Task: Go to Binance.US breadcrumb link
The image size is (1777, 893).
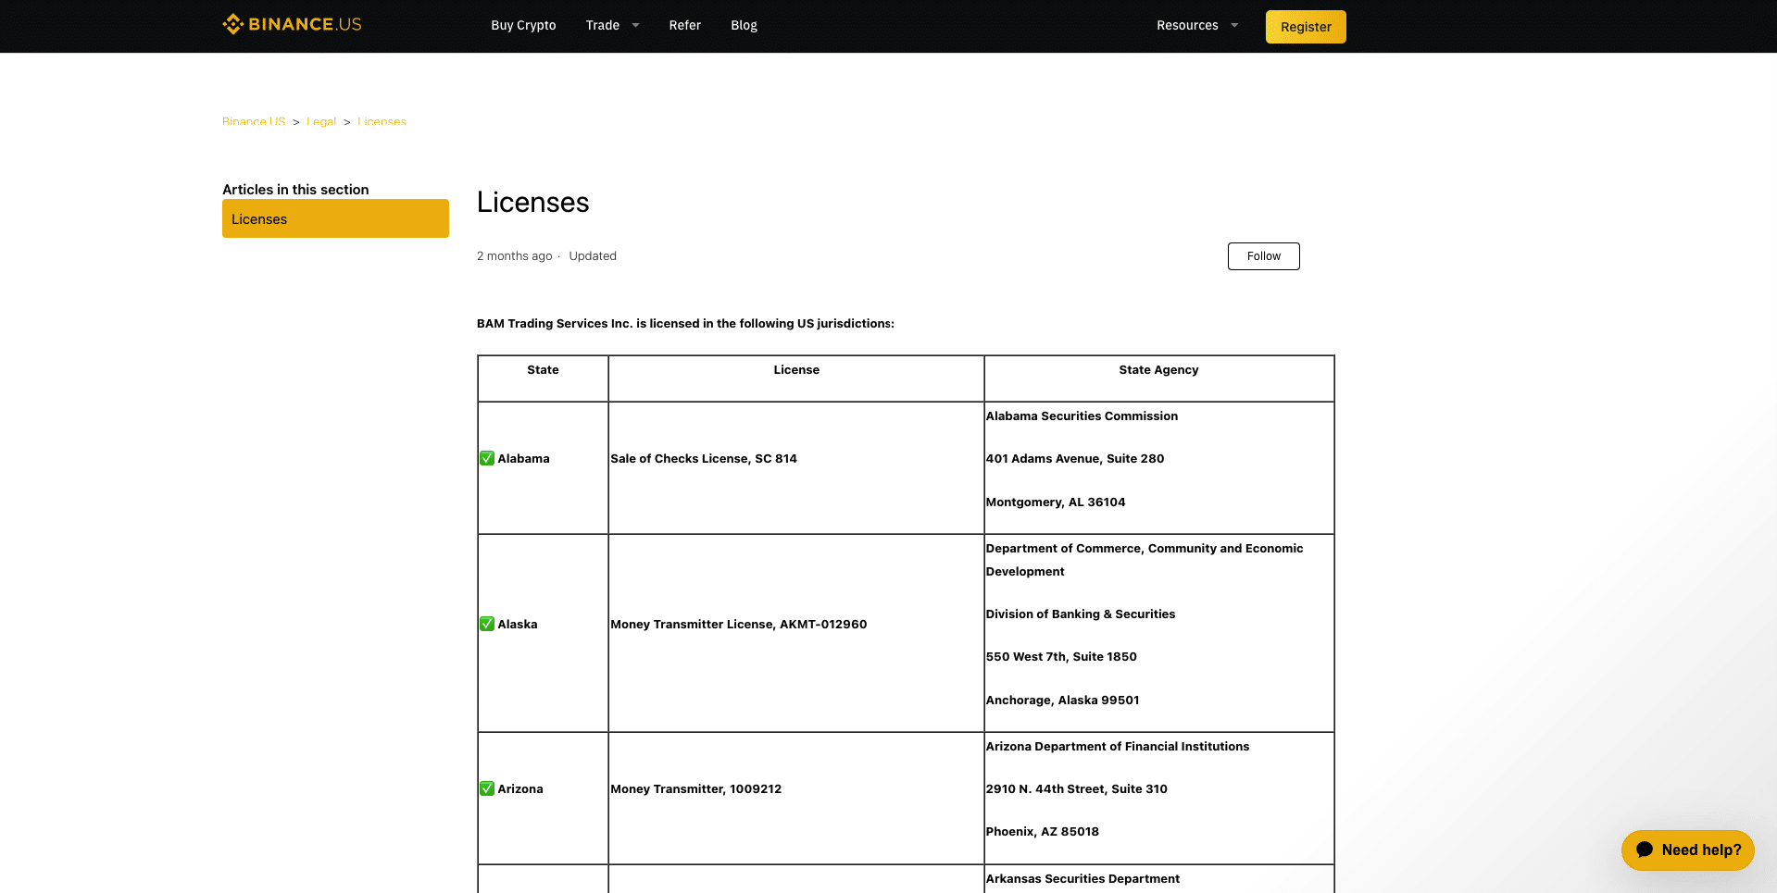Action: 254,121
